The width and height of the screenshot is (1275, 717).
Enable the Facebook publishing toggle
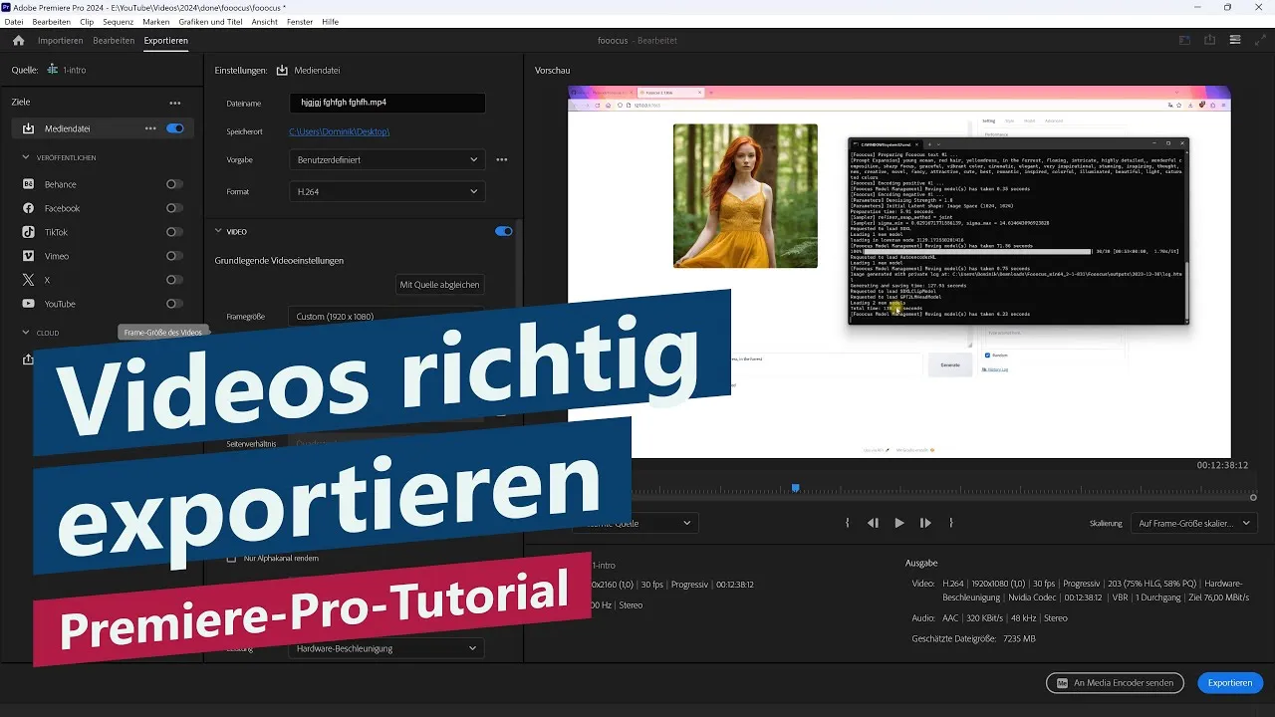174,208
